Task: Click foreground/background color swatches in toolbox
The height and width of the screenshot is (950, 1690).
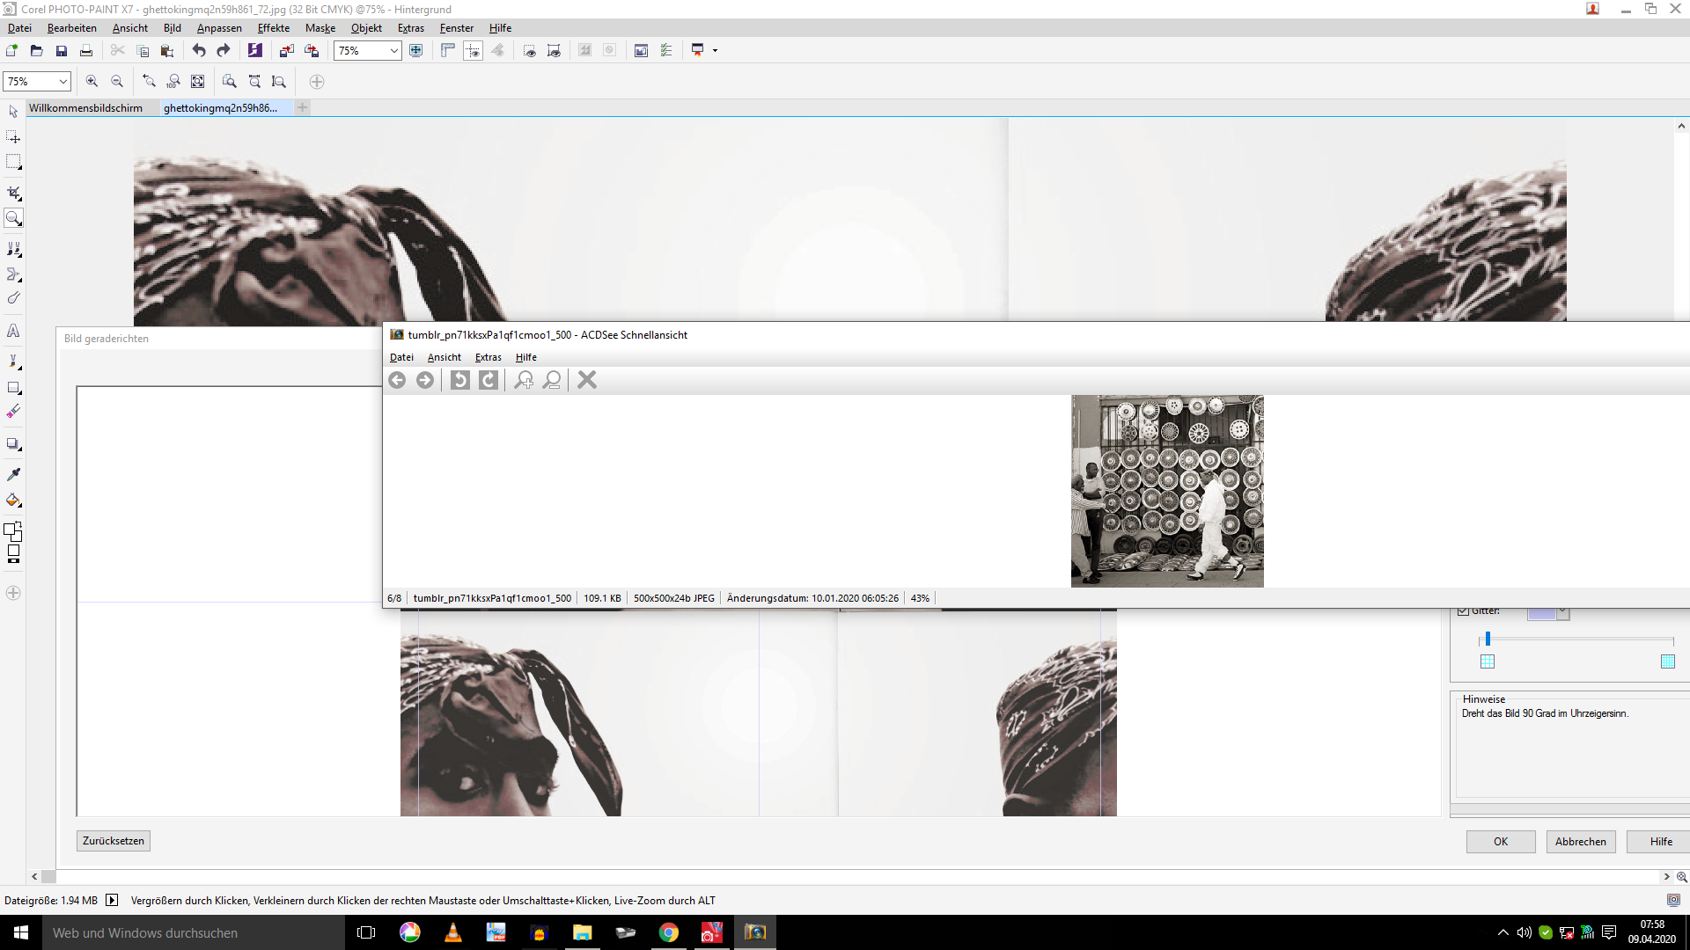Action: tap(13, 530)
